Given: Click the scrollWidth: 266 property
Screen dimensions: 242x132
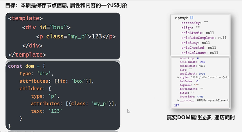Looking at the screenshot, I should point(192,62).
